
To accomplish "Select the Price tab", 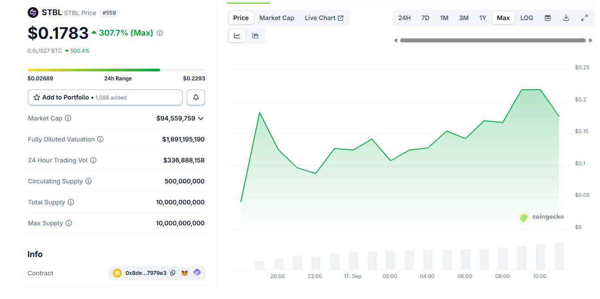I will coord(240,18).
